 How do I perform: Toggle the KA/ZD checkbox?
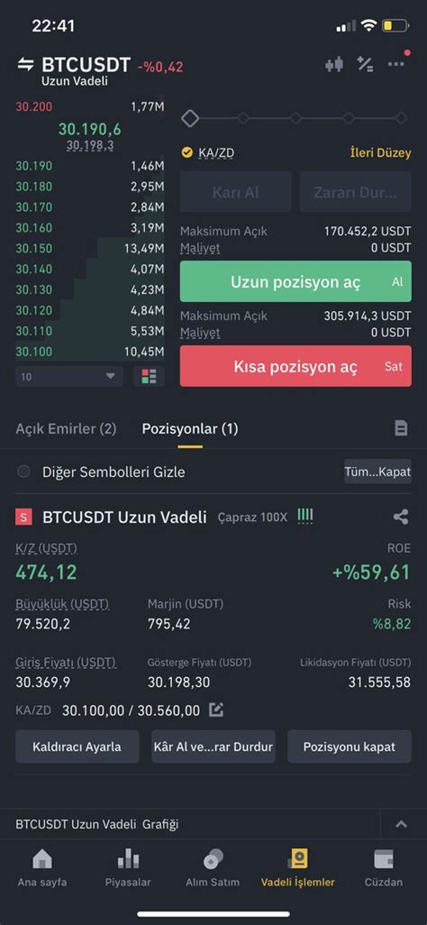pyautogui.click(x=187, y=152)
